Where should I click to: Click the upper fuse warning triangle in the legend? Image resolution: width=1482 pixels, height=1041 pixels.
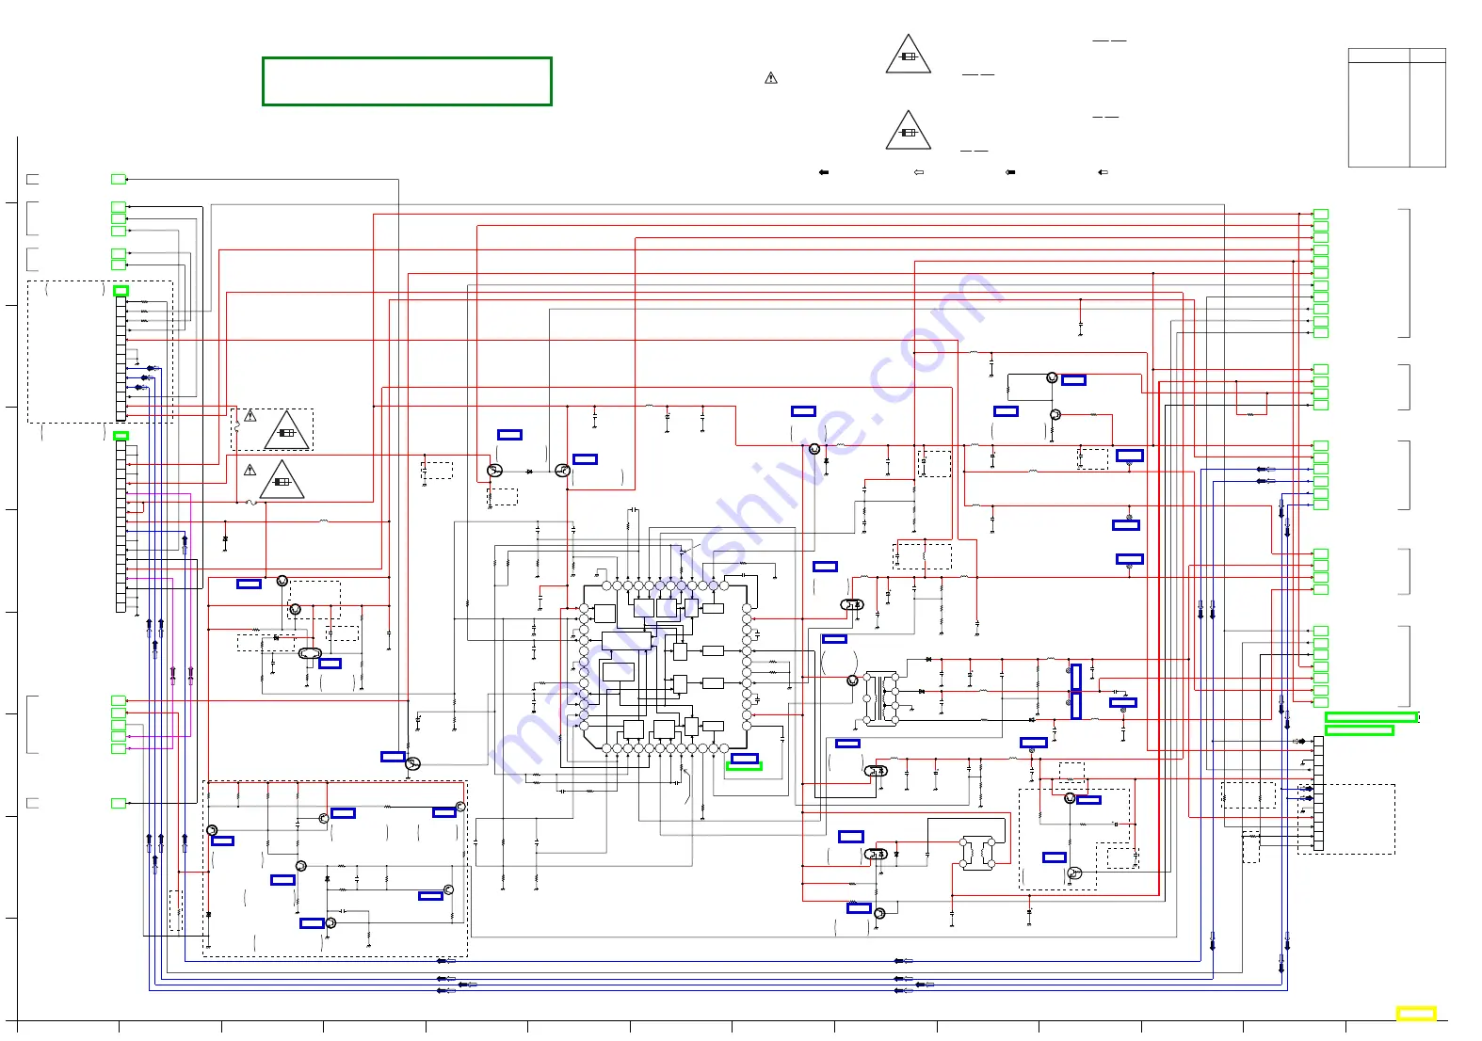909,54
